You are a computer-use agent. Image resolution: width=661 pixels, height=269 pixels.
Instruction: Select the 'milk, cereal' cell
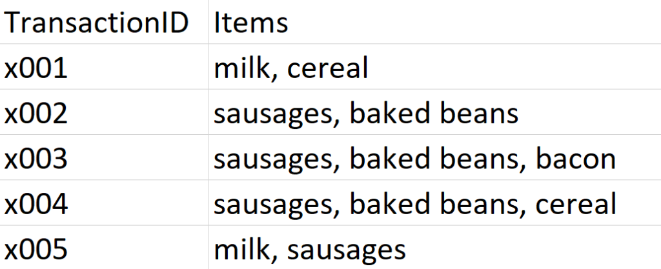click(x=434, y=66)
